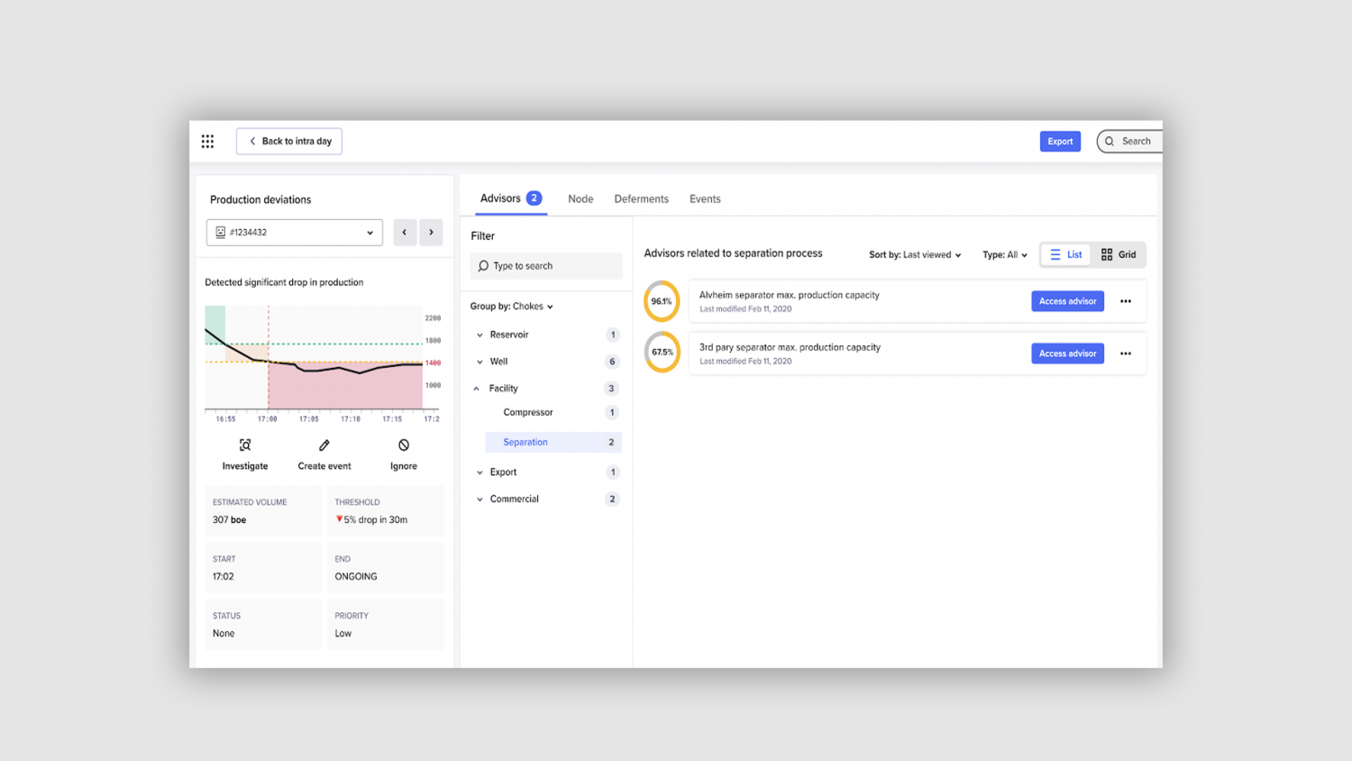Image resolution: width=1352 pixels, height=761 pixels.
Task: Open more options for 3rd pary separator advisor
Action: click(1126, 353)
